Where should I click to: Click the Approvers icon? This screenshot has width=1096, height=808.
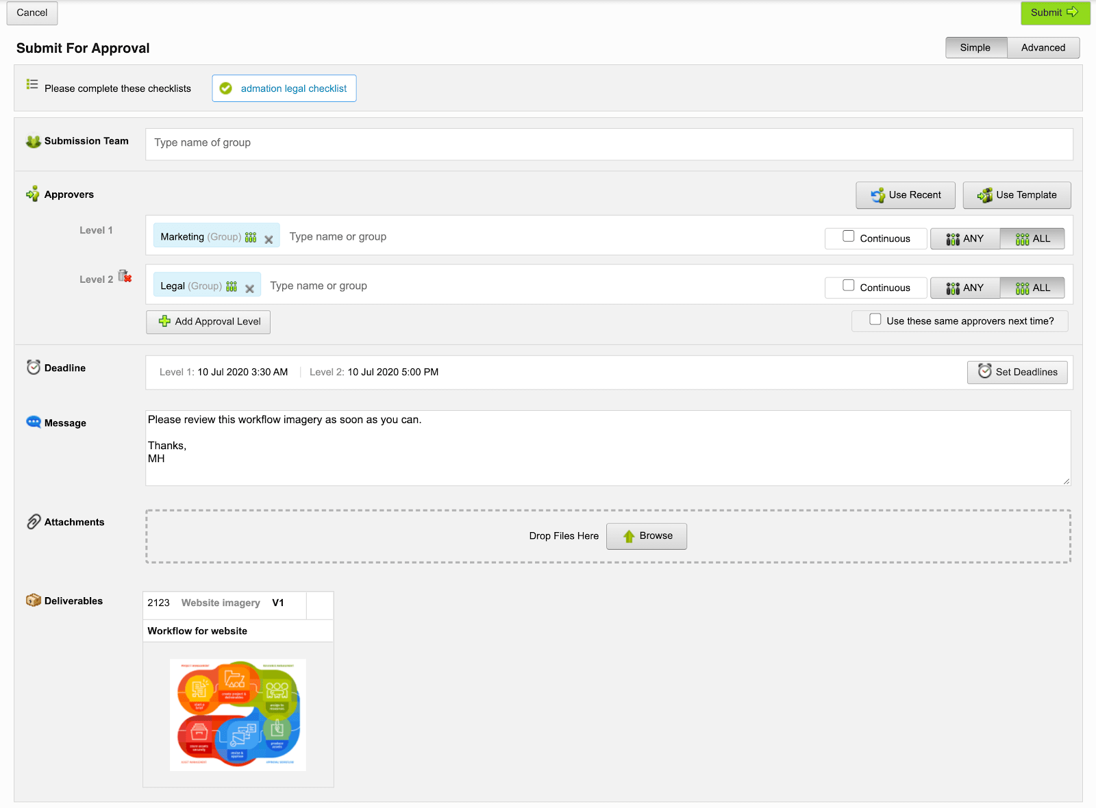pos(32,194)
